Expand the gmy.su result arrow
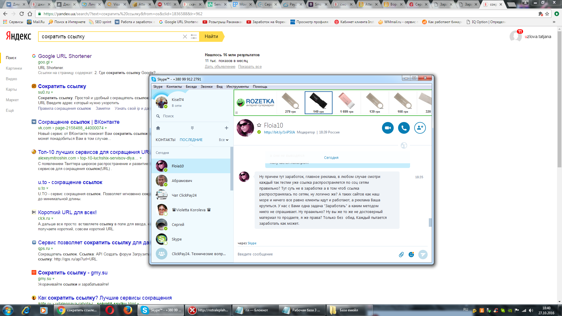Image resolution: width=562 pixels, height=316 pixels. tap(53, 279)
